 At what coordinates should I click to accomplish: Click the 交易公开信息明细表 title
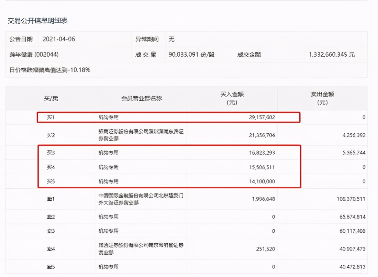pos(38,21)
